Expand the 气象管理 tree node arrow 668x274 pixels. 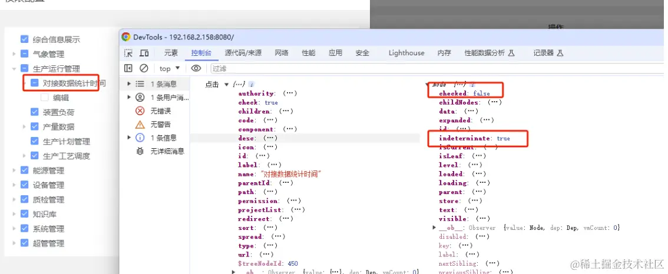click(x=14, y=54)
